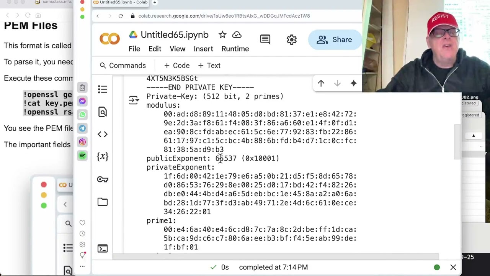Open the Terminal icon at sidebar bottom

point(103,249)
